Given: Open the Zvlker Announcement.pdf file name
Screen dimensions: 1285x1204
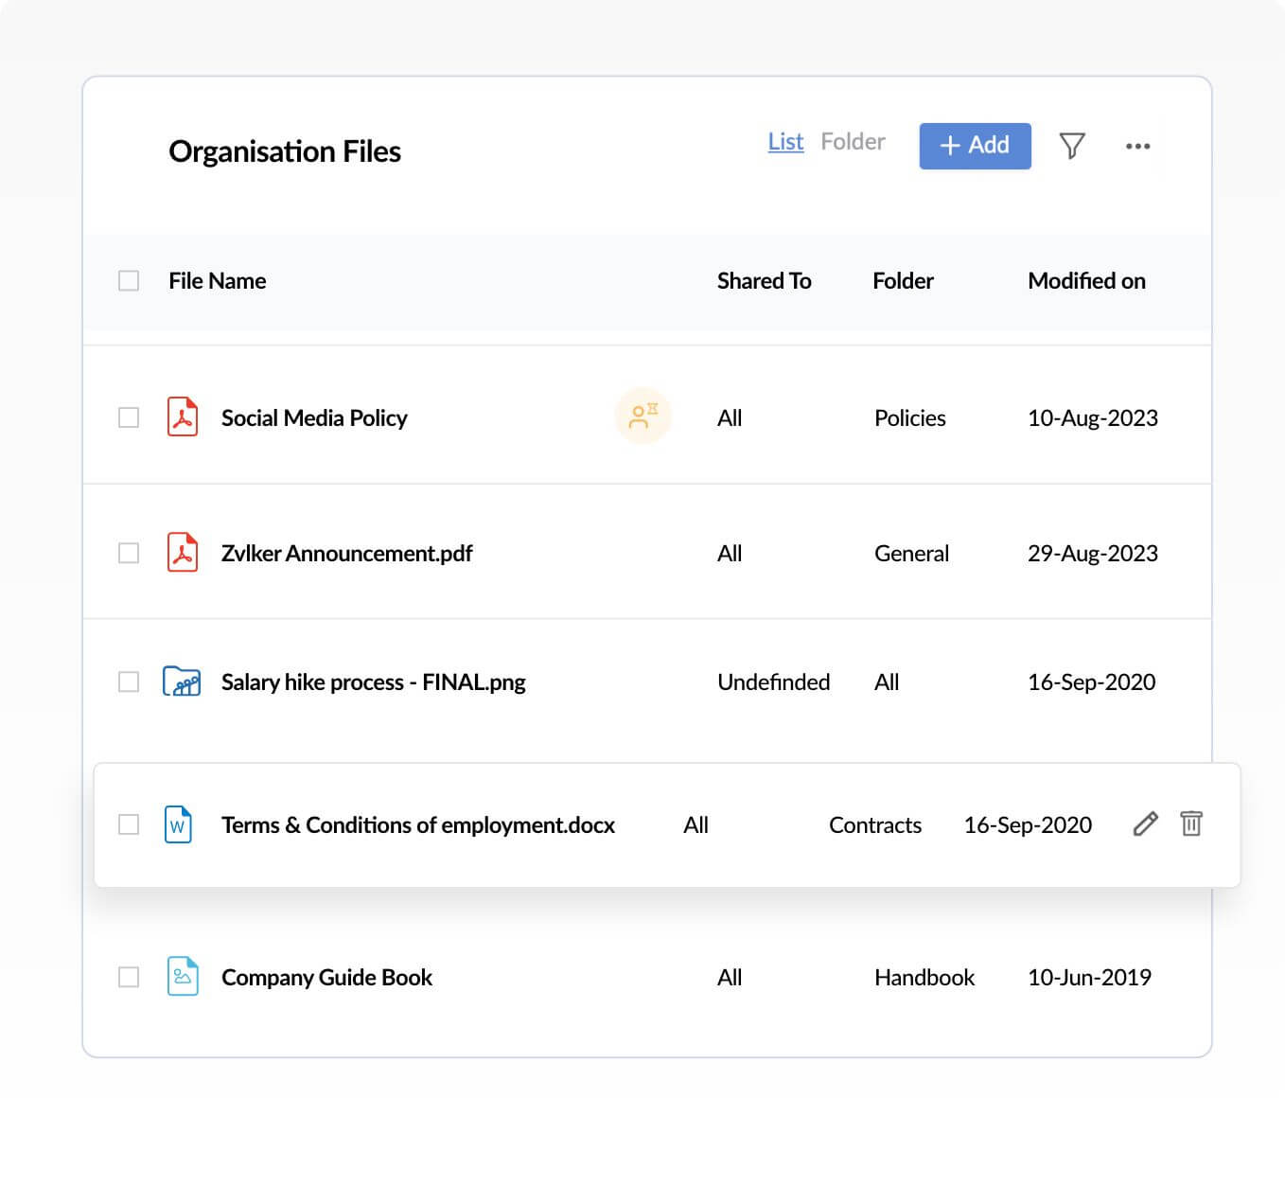Looking at the screenshot, I should (346, 553).
